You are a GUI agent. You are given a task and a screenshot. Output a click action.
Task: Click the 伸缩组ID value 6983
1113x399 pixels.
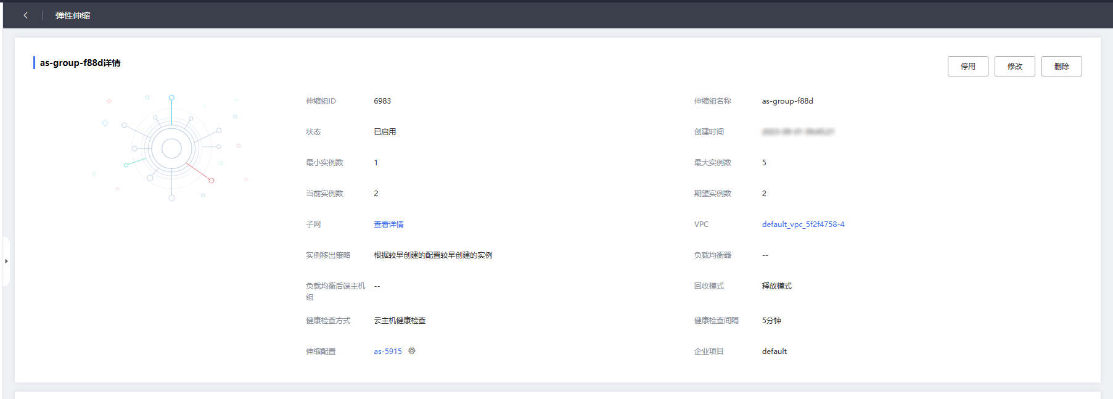[x=382, y=101]
